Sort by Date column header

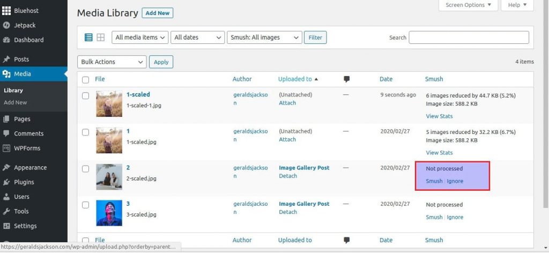coord(386,79)
